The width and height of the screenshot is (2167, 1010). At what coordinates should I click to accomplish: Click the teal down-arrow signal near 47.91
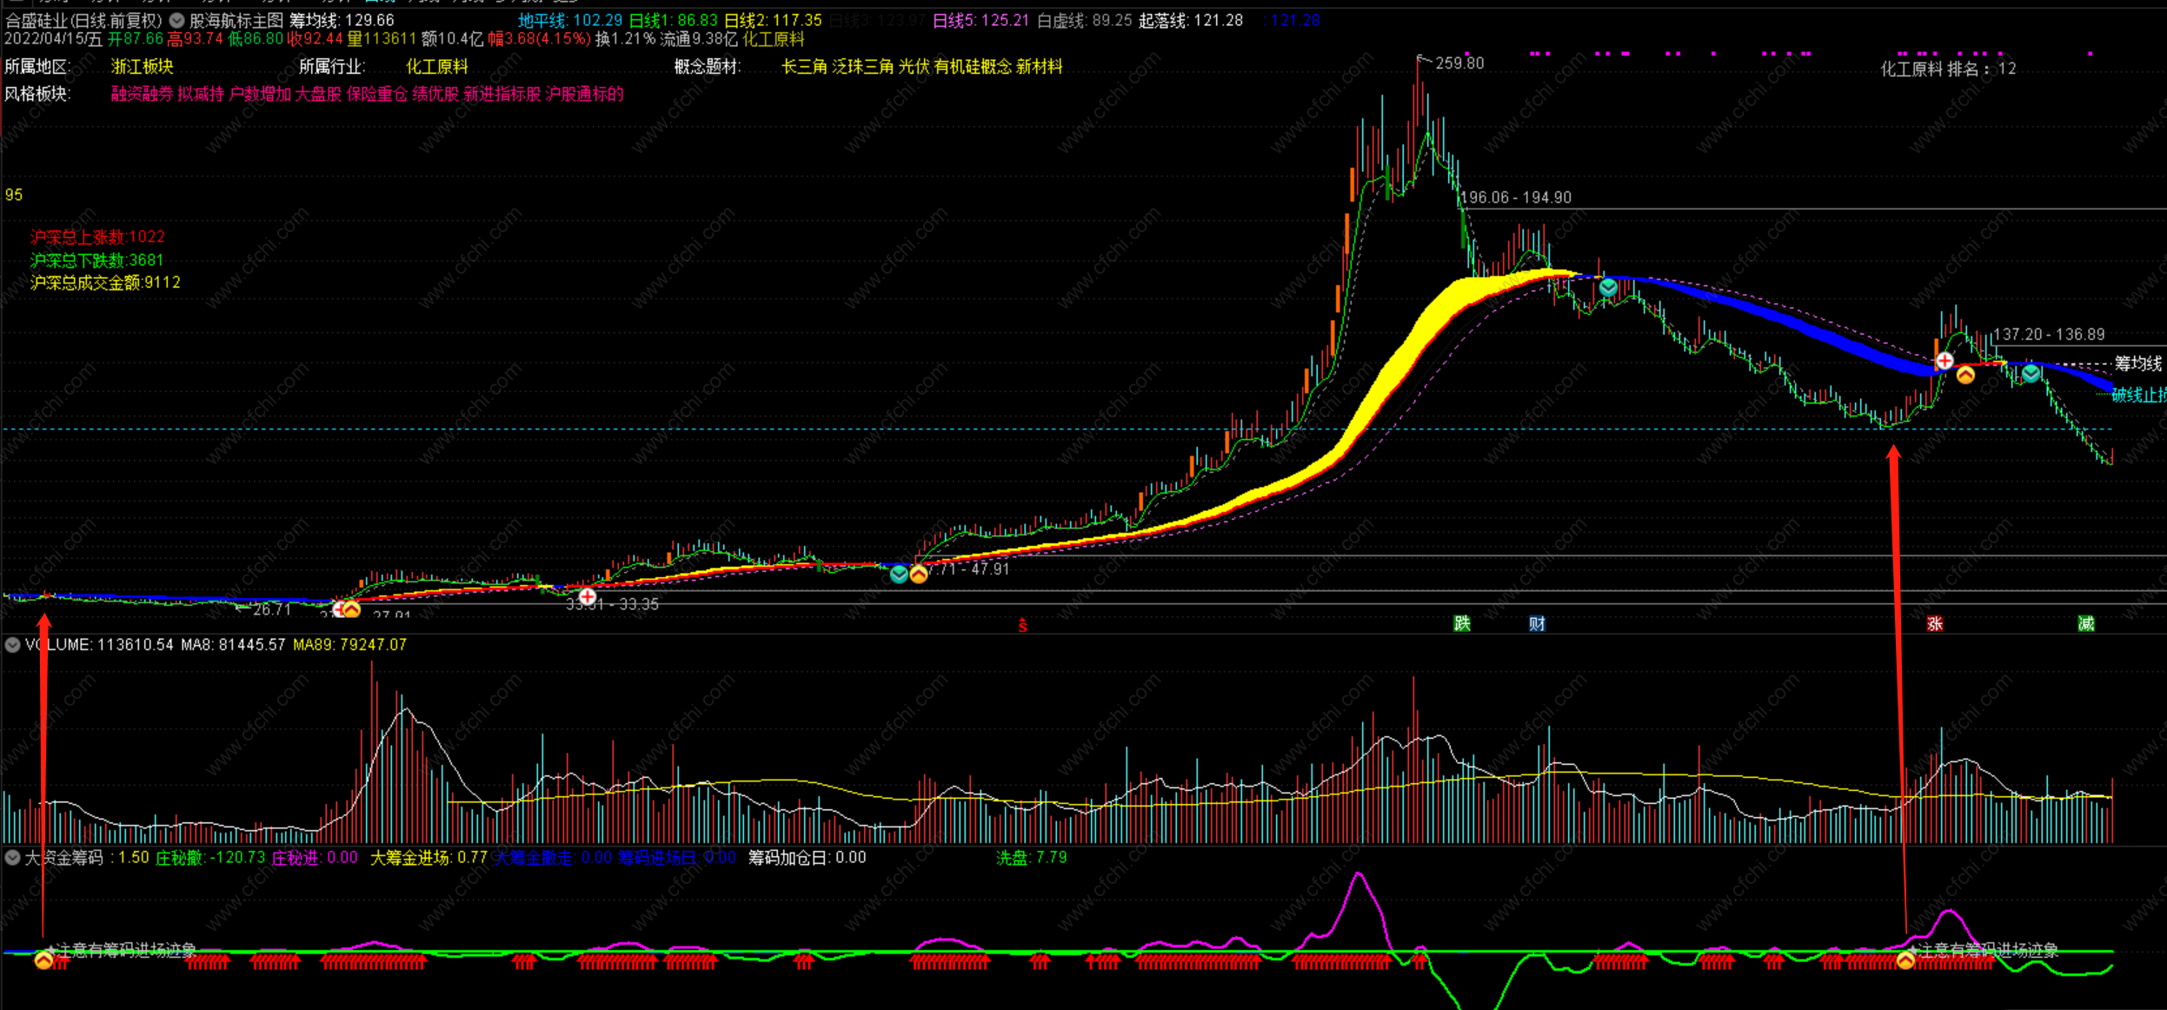point(899,575)
